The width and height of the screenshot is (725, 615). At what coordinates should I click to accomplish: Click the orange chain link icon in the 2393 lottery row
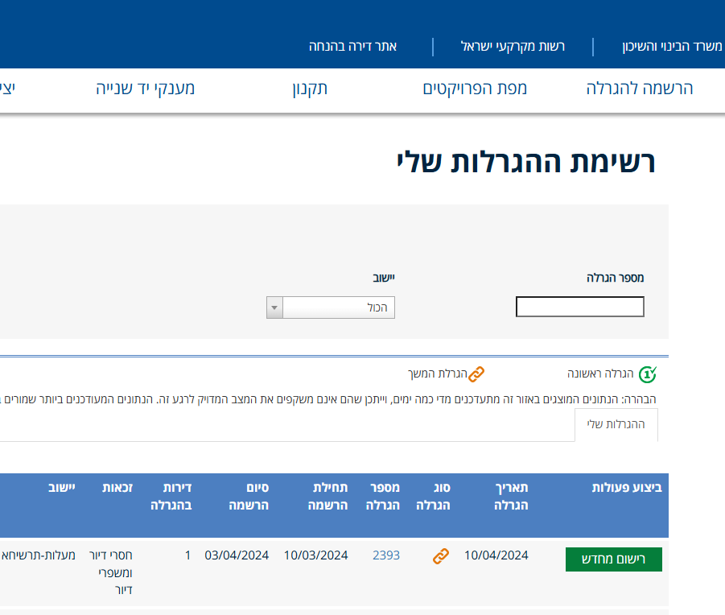440,555
